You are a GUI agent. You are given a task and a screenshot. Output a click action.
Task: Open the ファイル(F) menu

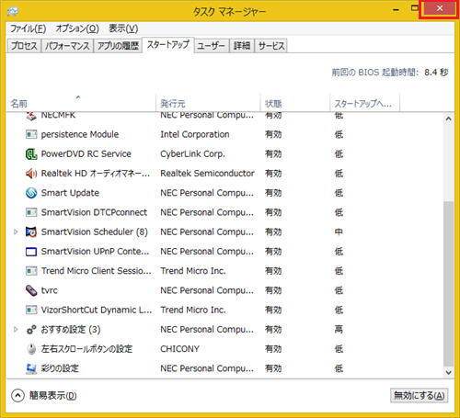[29, 28]
